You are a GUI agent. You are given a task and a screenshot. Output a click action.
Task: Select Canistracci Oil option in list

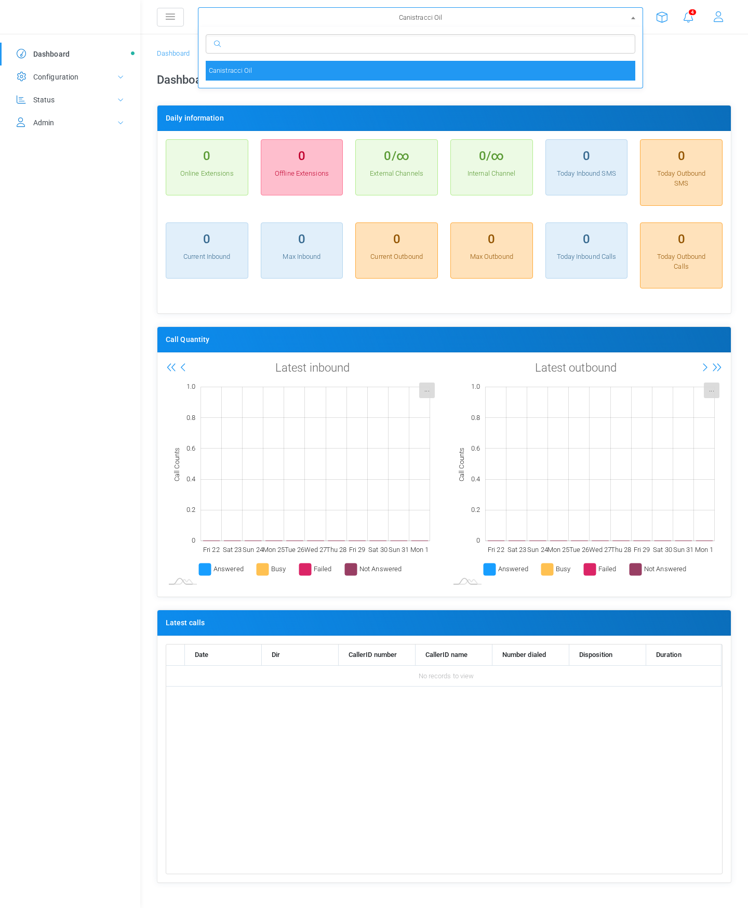(420, 71)
